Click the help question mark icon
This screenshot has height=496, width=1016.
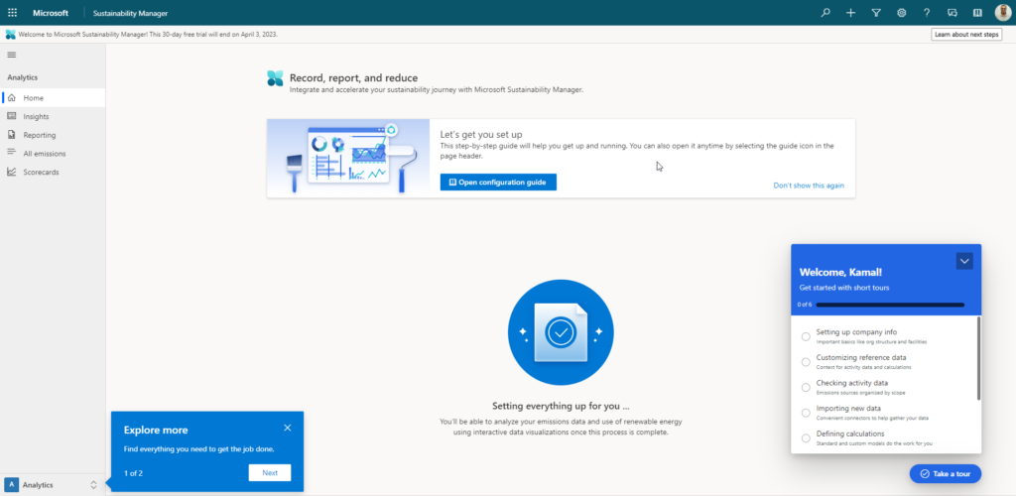click(x=927, y=12)
